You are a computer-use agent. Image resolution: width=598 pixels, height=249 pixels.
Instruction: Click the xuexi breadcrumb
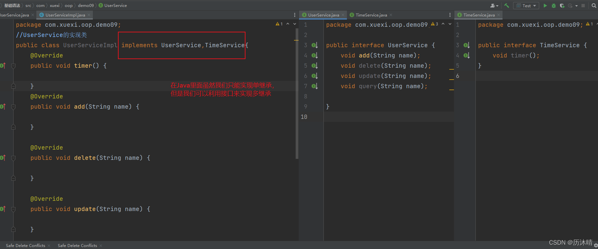[x=55, y=6]
